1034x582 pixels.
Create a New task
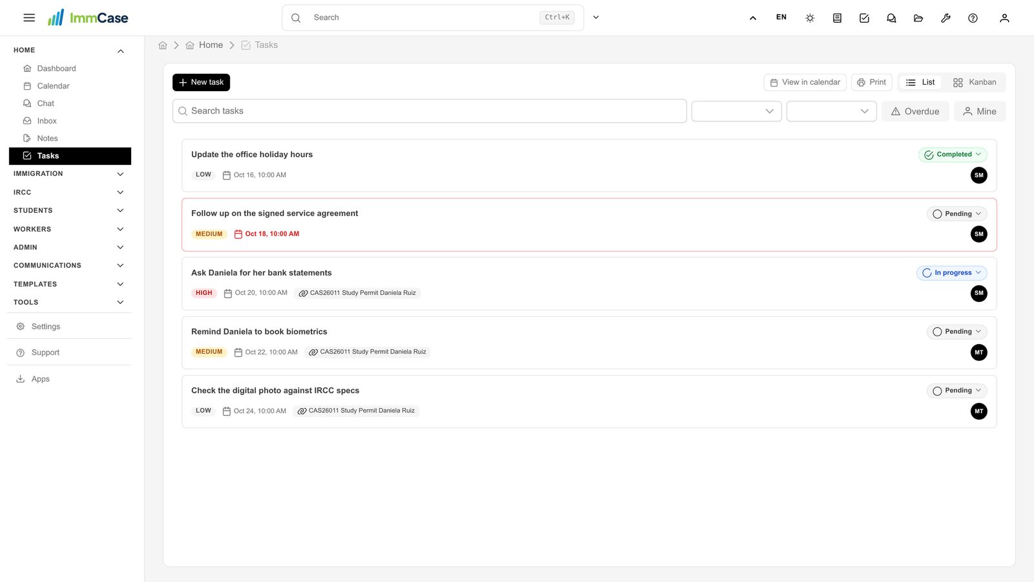point(201,83)
